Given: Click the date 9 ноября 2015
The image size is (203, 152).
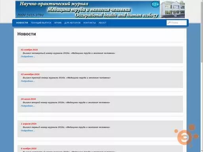Looking at the screenshot, I should (x=29, y=148).
